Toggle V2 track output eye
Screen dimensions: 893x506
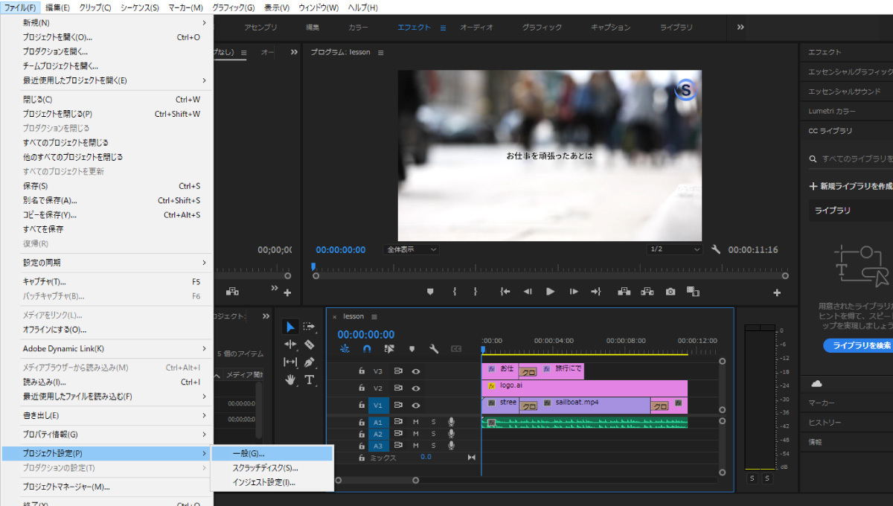point(416,388)
